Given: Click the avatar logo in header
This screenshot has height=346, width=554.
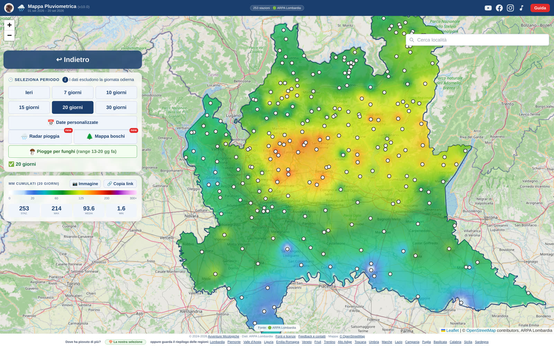Looking at the screenshot, I should 9,8.
